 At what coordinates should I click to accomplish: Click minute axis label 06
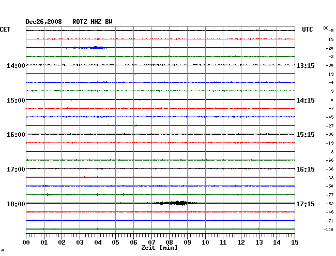(x=133, y=243)
